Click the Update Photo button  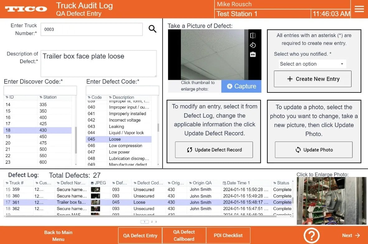(x=314, y=150)
